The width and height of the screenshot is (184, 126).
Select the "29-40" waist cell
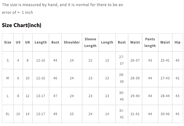pyautogui.click(x=135, y=96)
